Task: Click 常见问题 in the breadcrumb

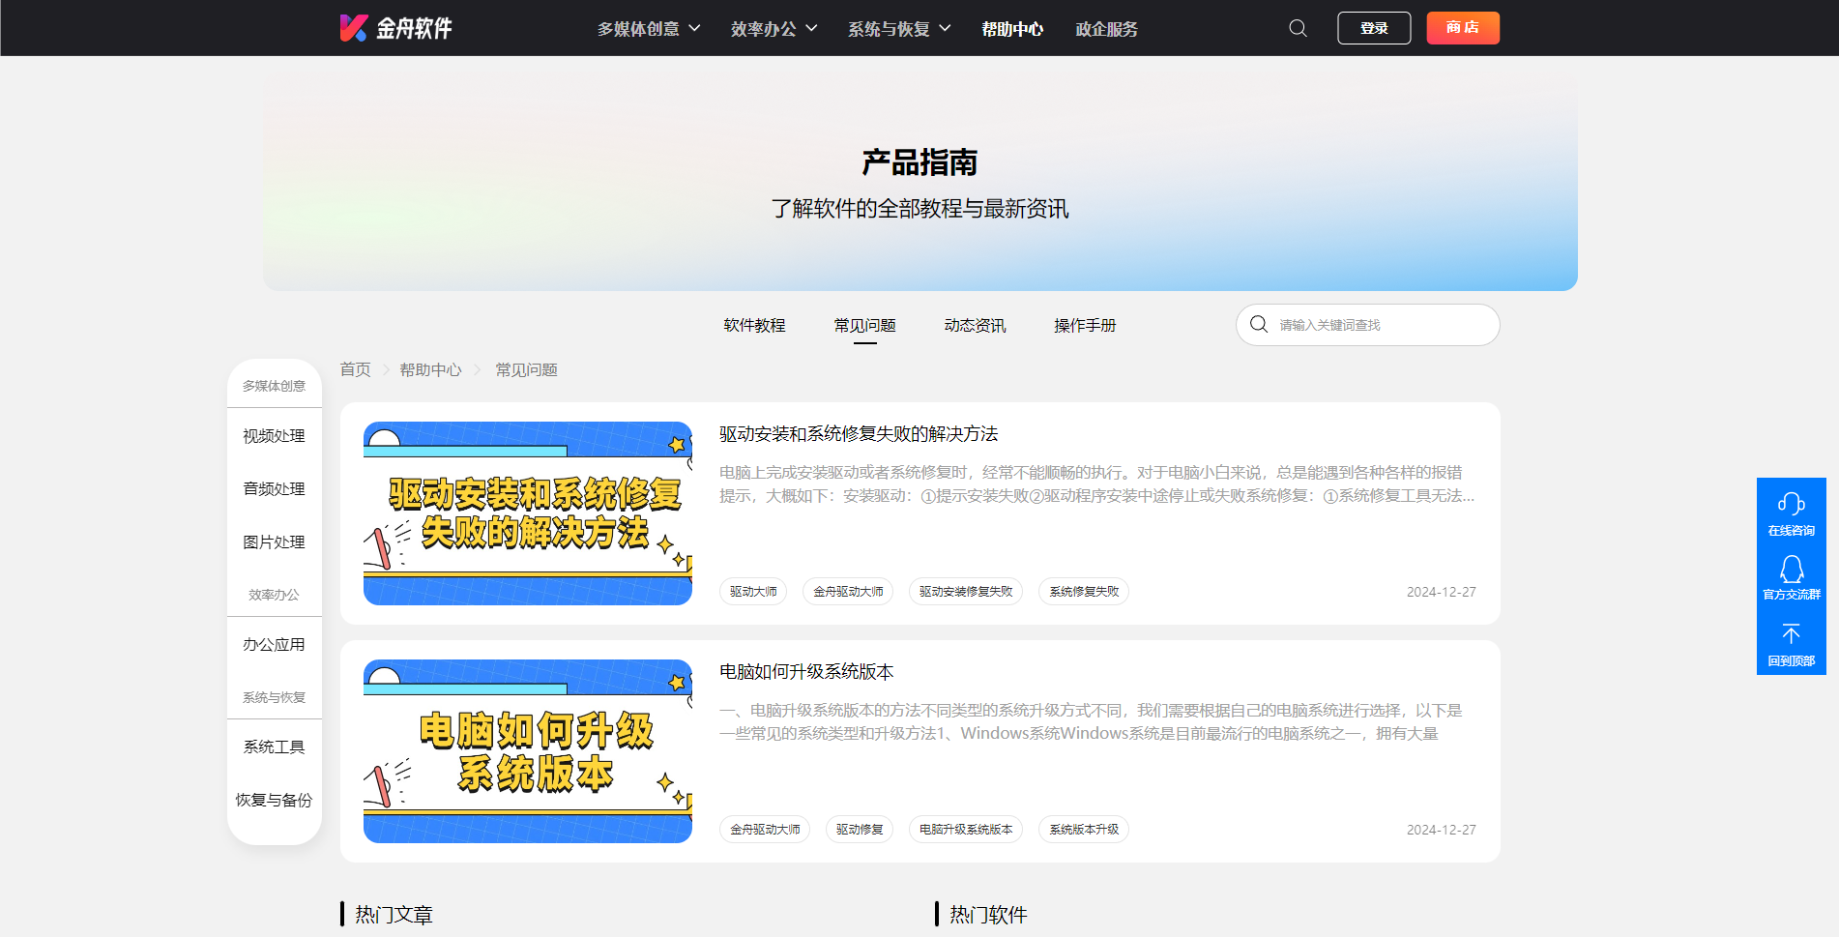Action: [526, 369]
